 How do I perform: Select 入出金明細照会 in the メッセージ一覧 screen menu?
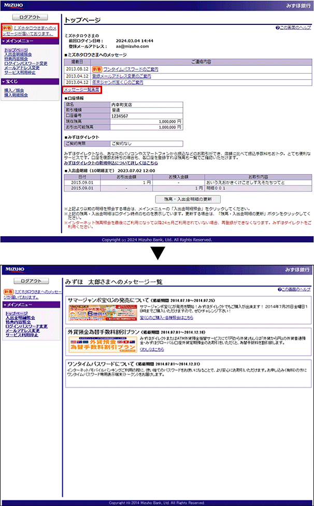[20, 318]
